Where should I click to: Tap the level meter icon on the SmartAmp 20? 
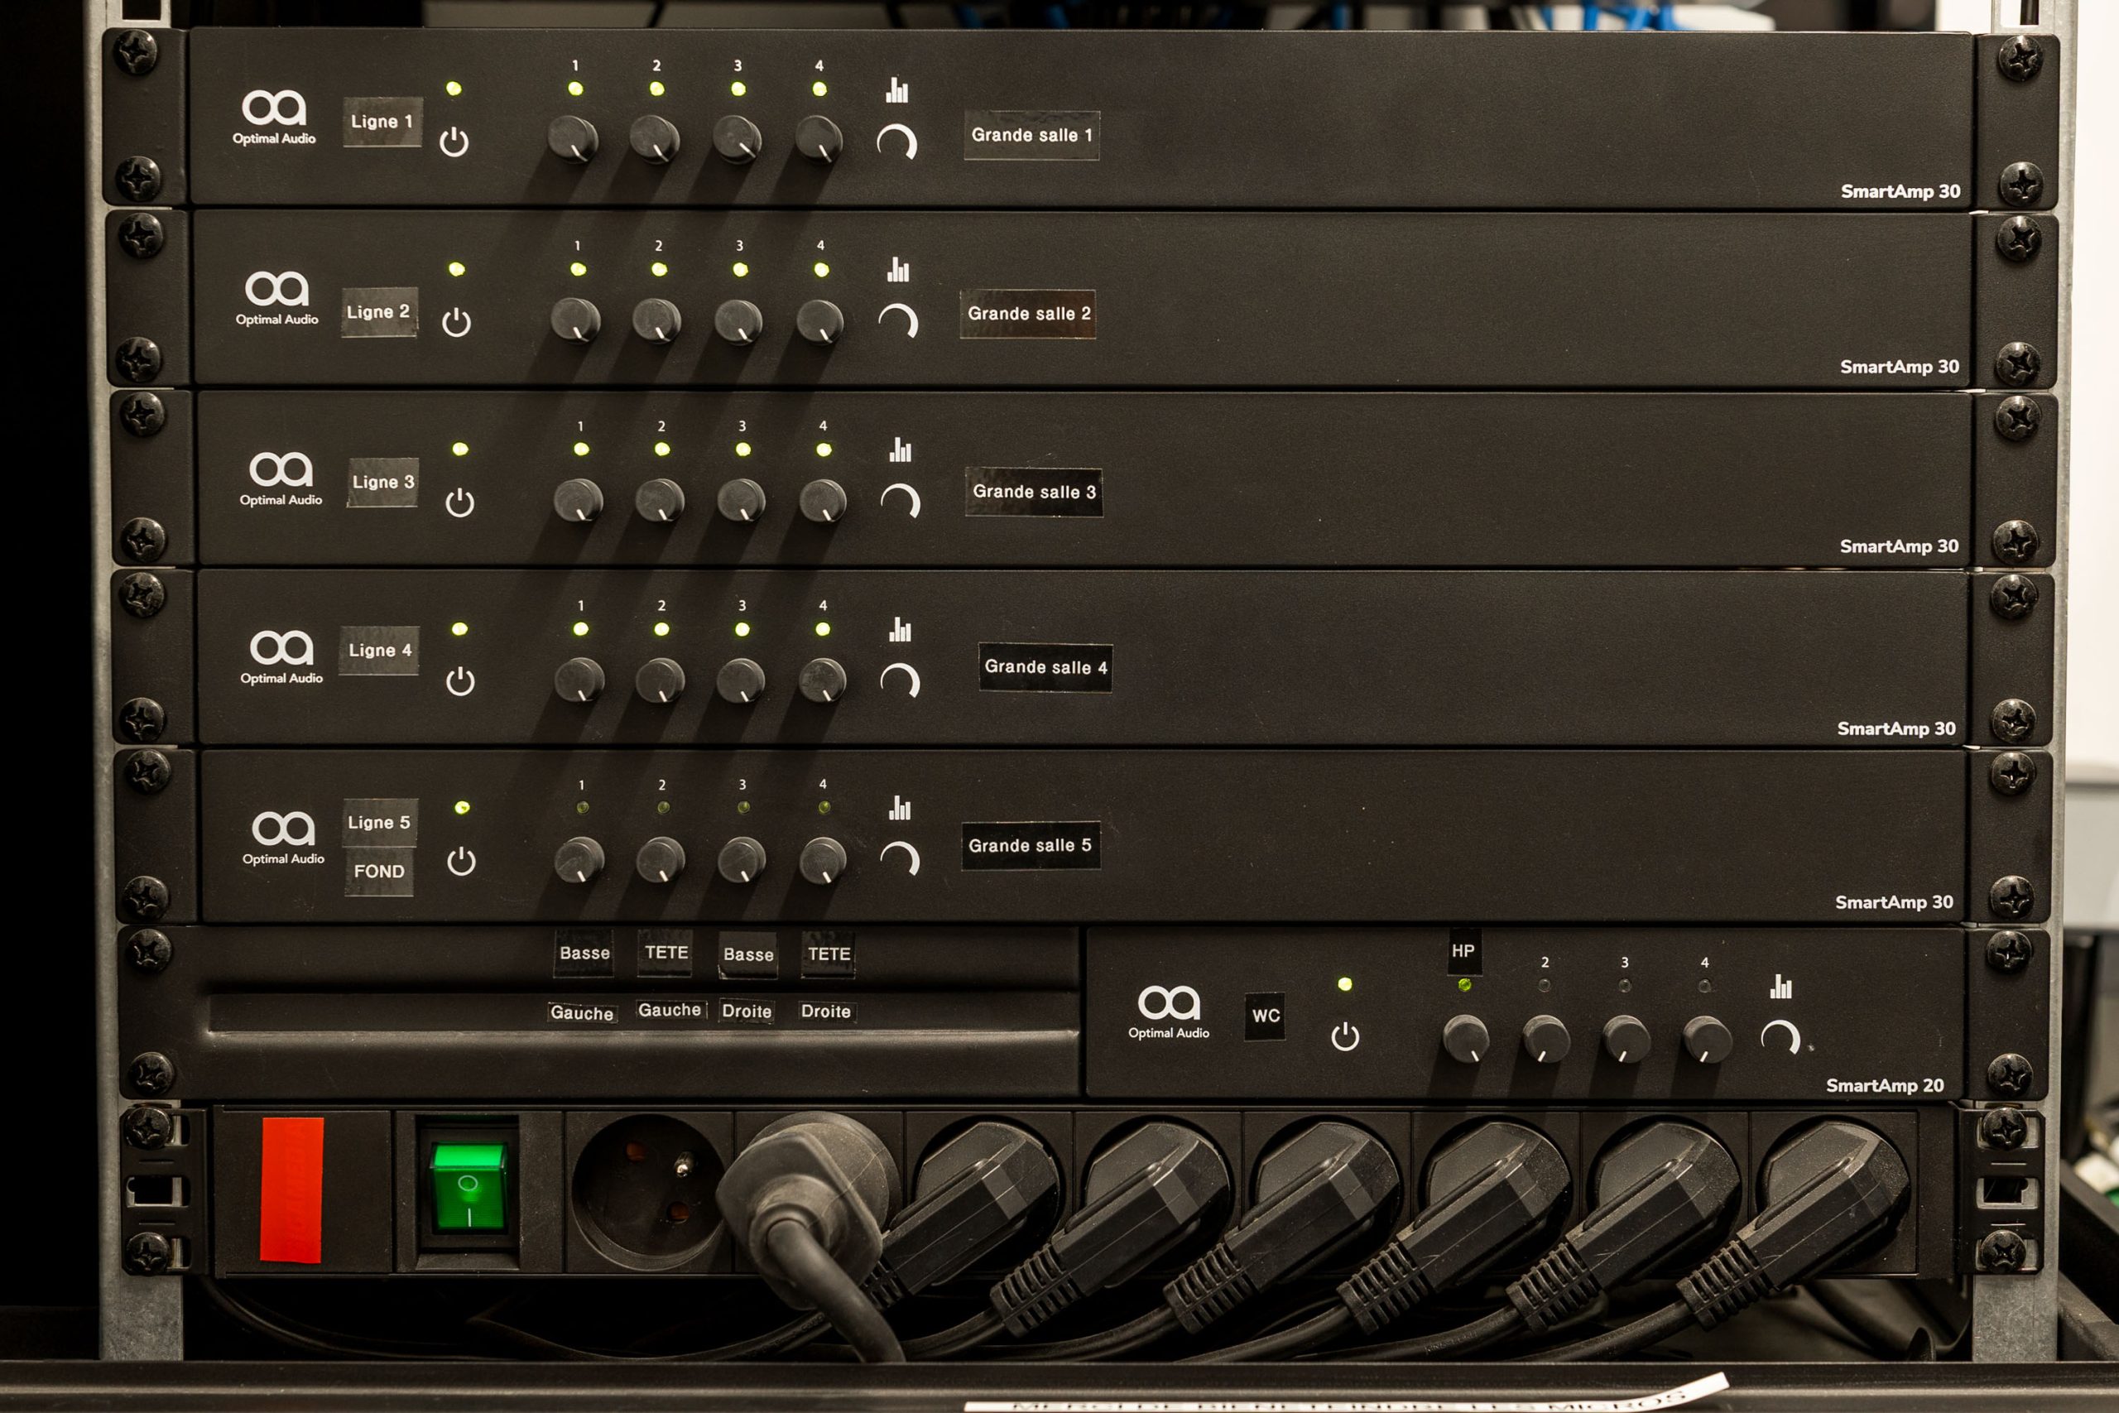pyautogui.click(x=1780, y=986)
